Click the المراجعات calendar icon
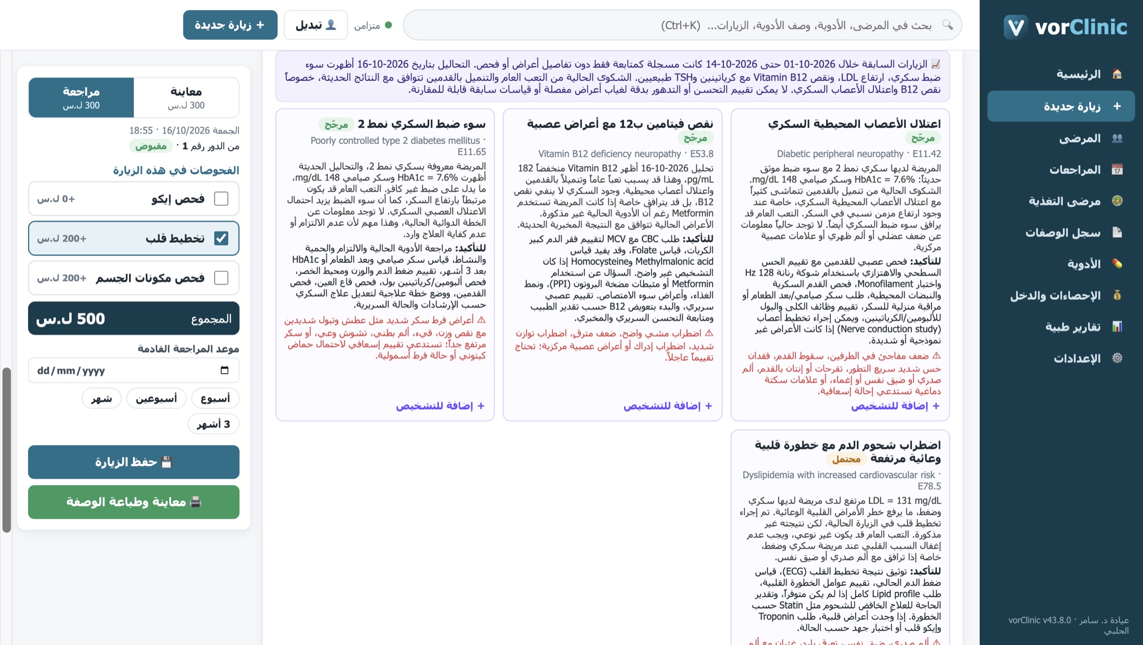1143x645 pixels. [1117, 170]
